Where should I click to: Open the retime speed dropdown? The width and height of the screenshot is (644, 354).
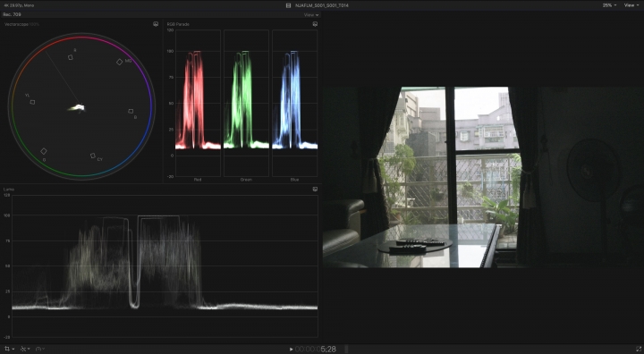(x=40, y=349)
